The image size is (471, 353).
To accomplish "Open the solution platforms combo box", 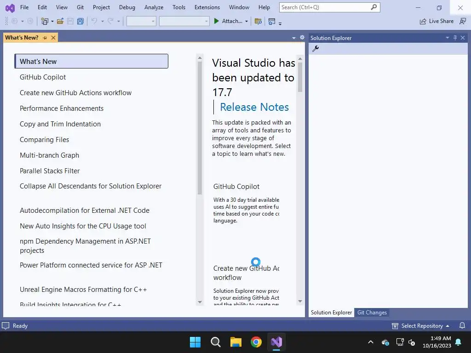I will tap(184, 21).
